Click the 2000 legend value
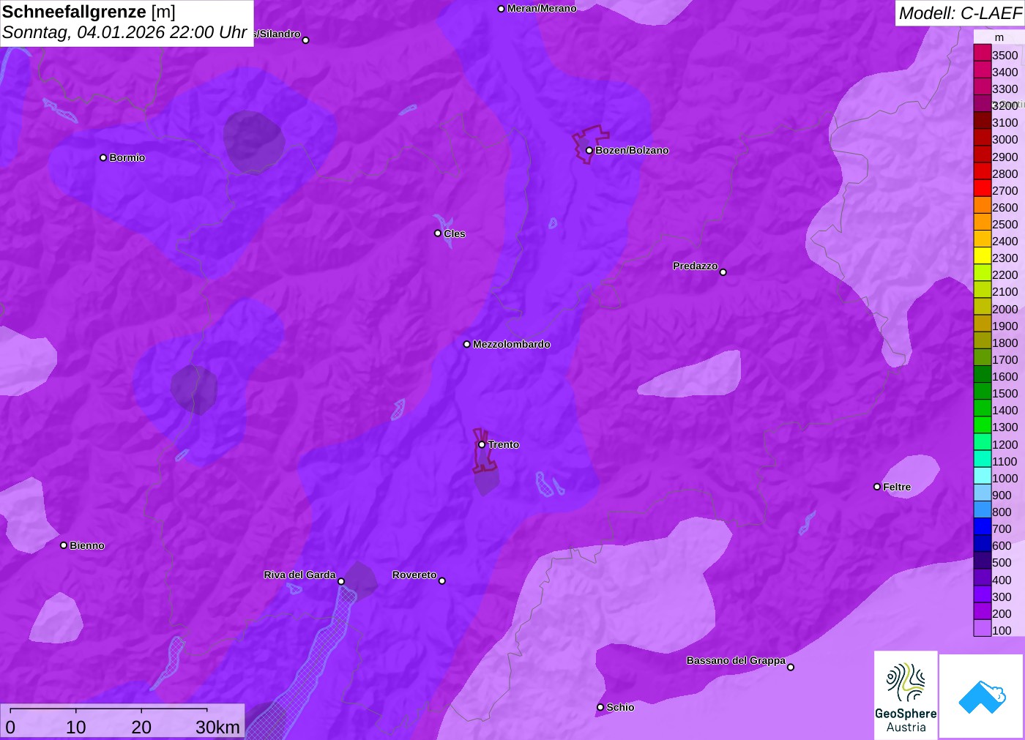The height and width of the screenshot is (740, 1025). point(1005,309)
